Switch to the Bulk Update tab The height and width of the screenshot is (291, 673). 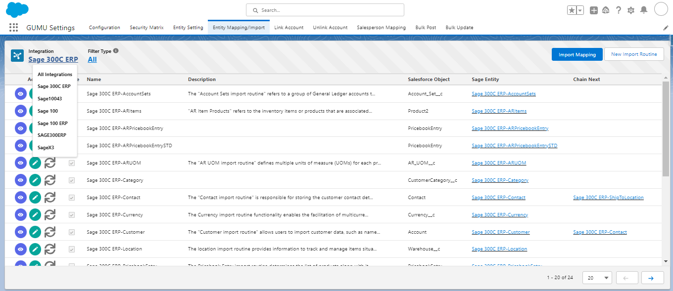click(x=460, y=28)
